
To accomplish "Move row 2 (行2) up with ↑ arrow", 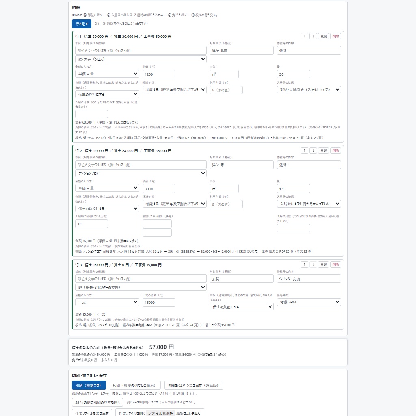I will point(304,150).
